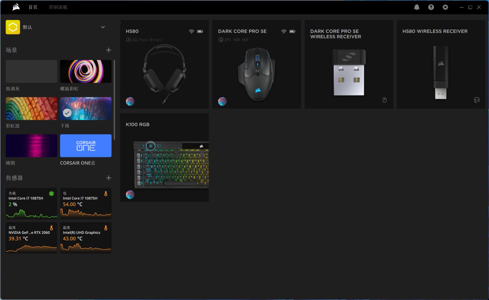Click the thermometer icon on Intel UHD sensor

tap(106, 228)
